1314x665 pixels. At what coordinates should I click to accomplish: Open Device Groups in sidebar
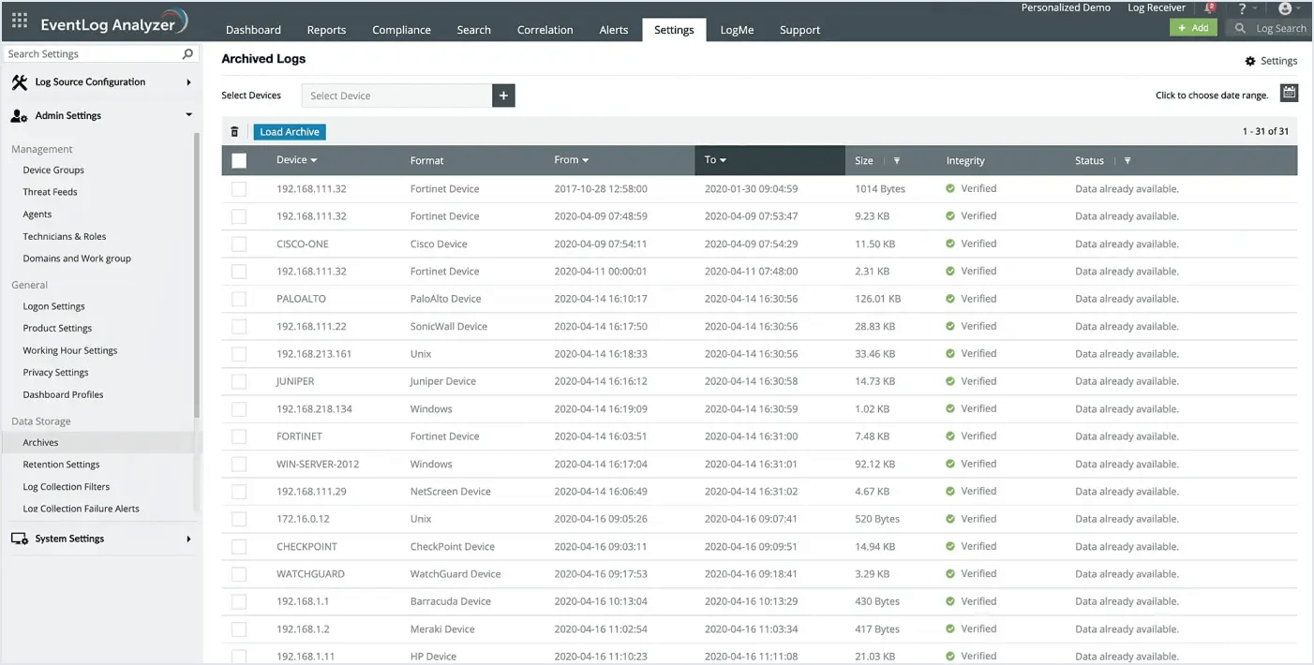(x=53, y=170)
